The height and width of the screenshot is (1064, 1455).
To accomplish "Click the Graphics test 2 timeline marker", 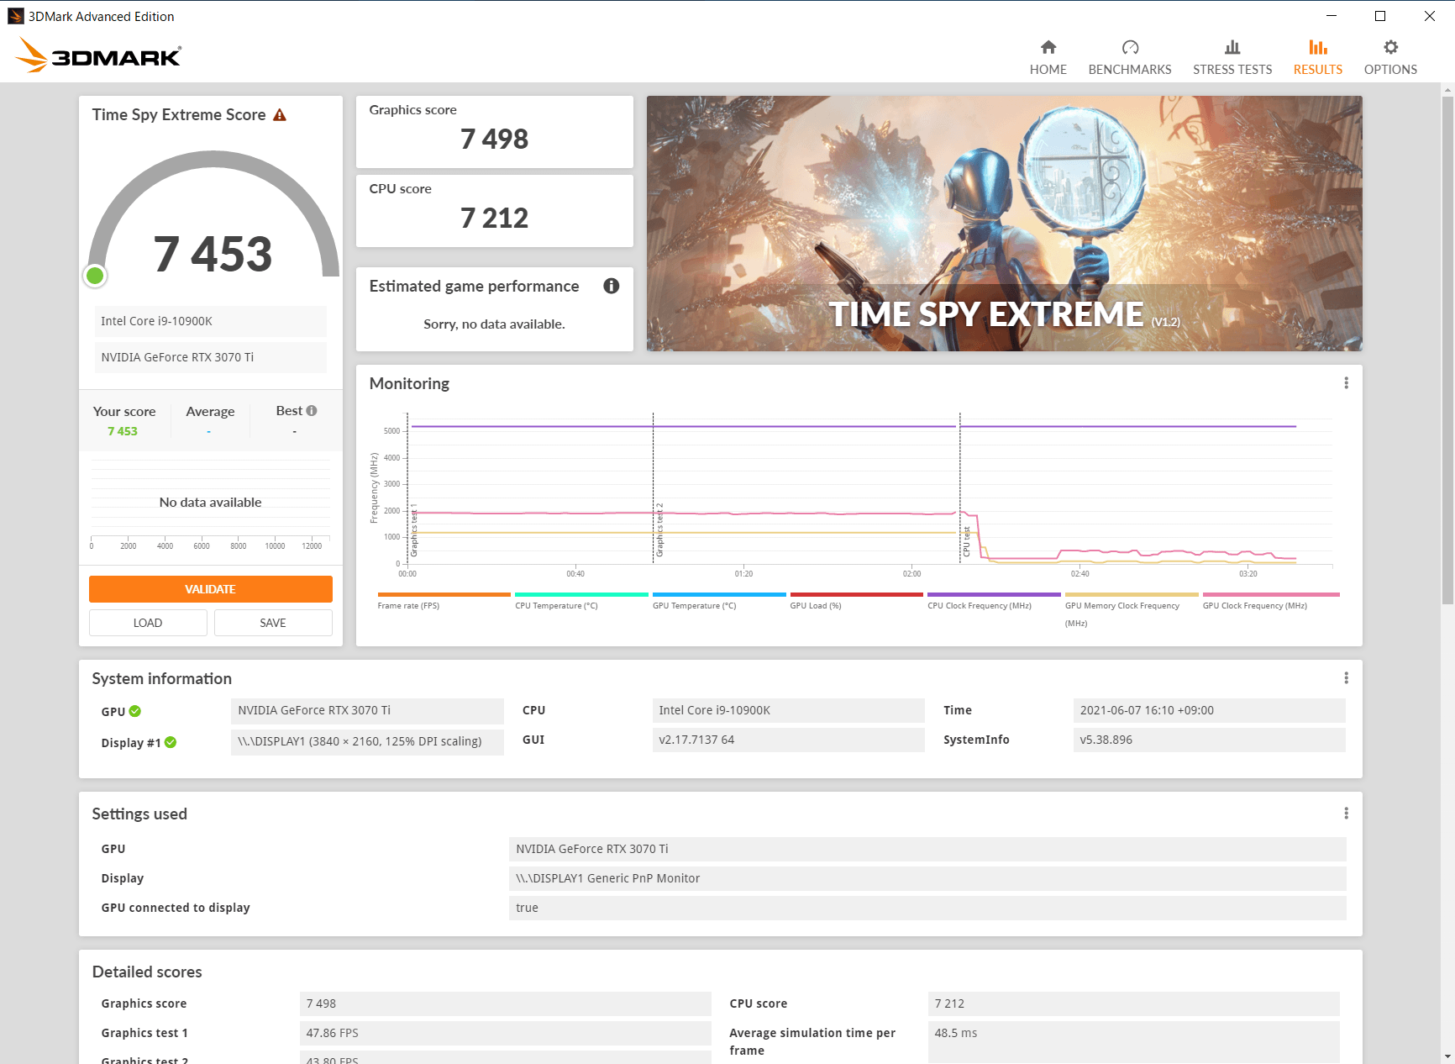I will click(659, 529).
